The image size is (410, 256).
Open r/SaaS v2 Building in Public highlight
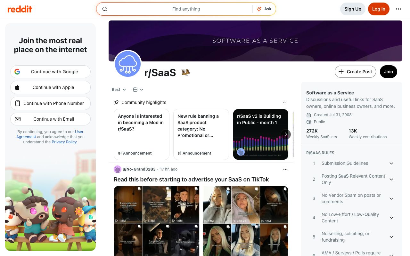261,134
